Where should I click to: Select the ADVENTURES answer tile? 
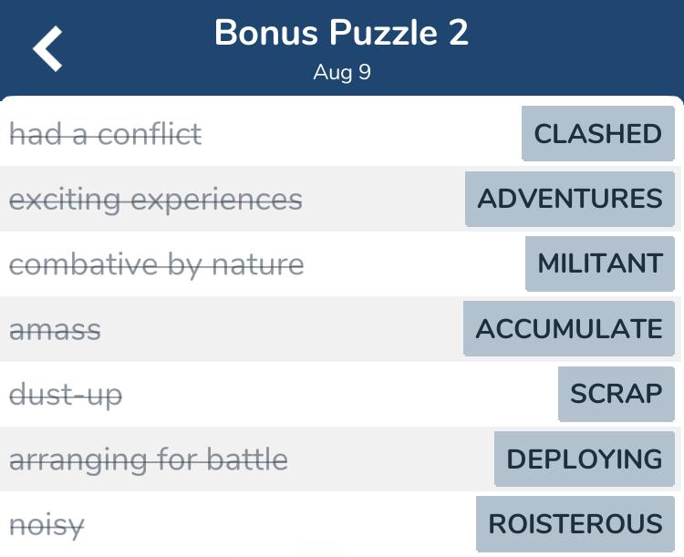click(x=570, y=199)
